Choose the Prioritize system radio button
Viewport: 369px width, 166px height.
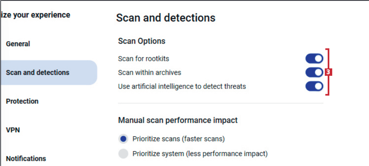(x=124, y=154)
